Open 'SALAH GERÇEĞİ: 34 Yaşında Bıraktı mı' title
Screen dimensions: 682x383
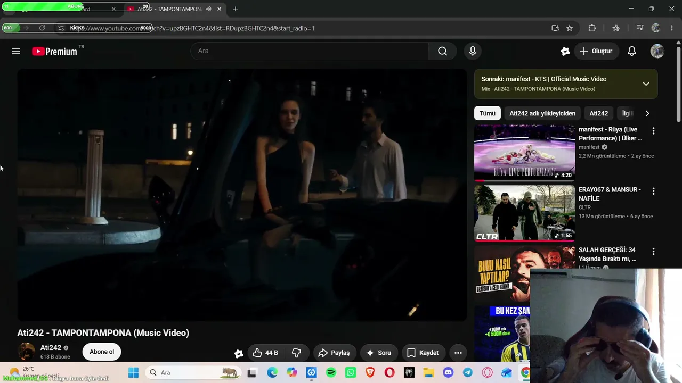tap(607, 254)
